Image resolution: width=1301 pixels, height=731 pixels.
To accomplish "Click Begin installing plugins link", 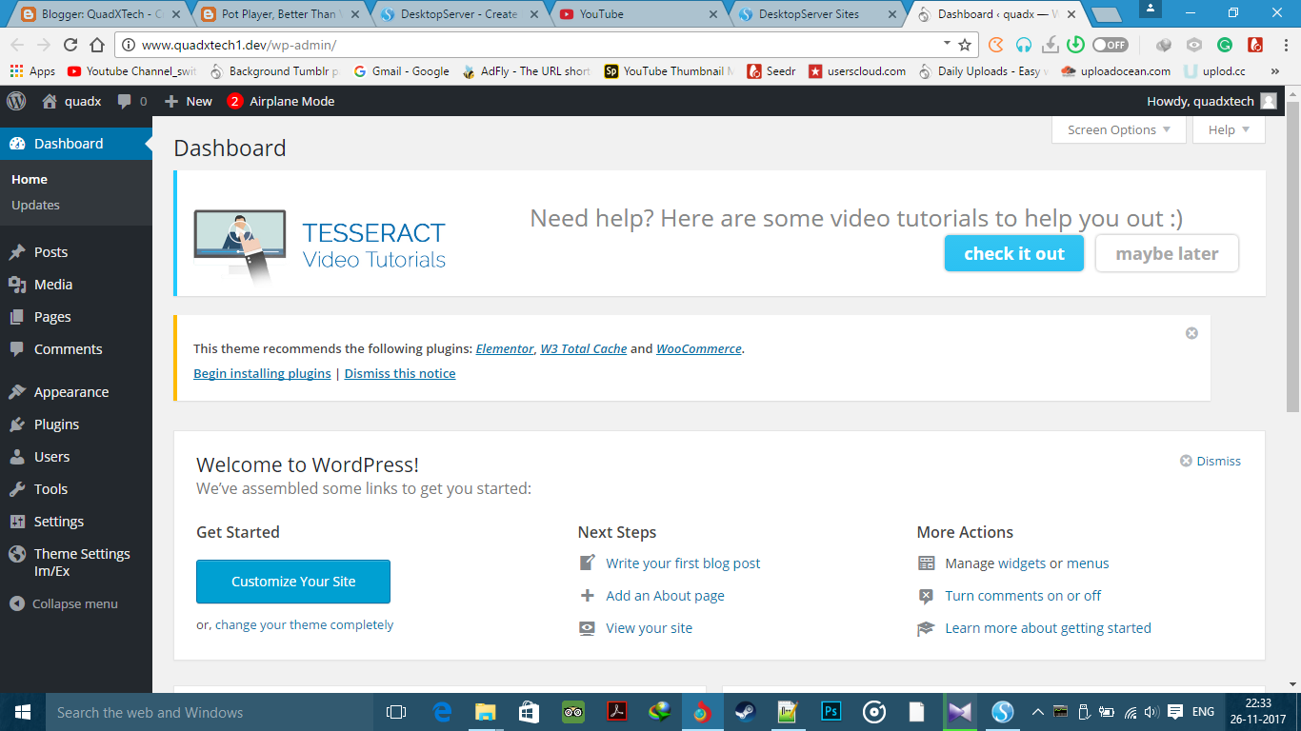I will [262, 373].
